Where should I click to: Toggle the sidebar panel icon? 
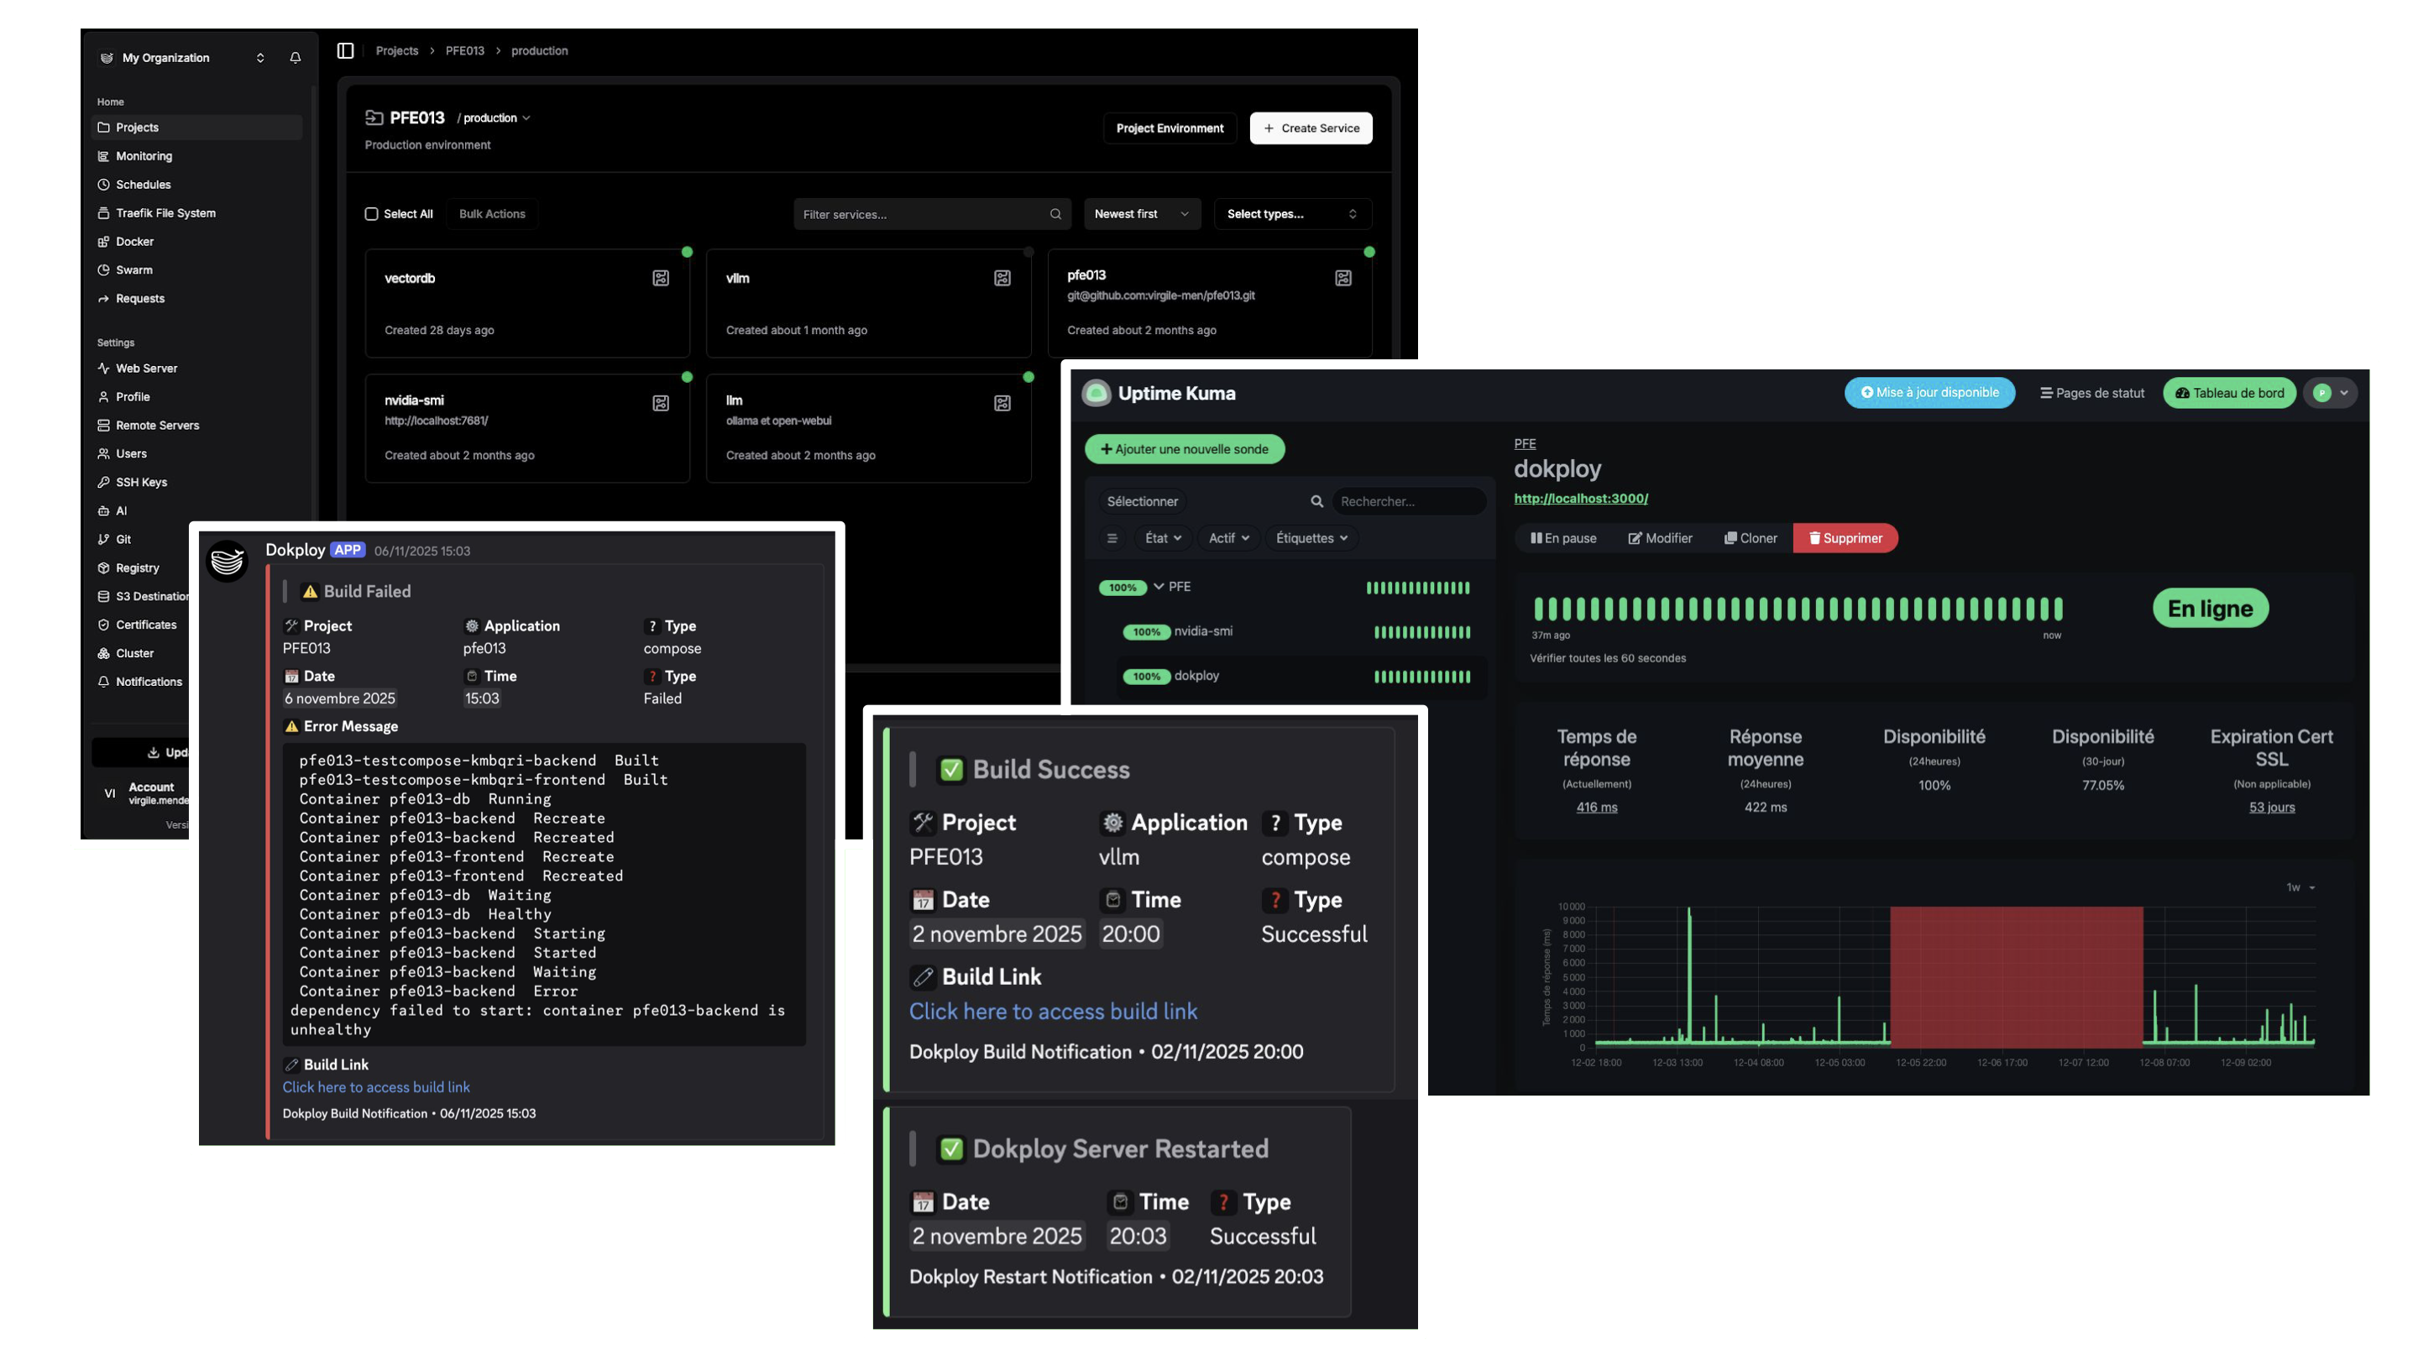(345, 50)
